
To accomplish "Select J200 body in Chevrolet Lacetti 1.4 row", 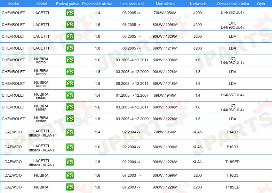I will coord(198,13).
